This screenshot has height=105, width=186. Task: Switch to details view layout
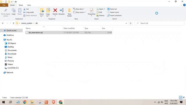click(x=180, y=97)
